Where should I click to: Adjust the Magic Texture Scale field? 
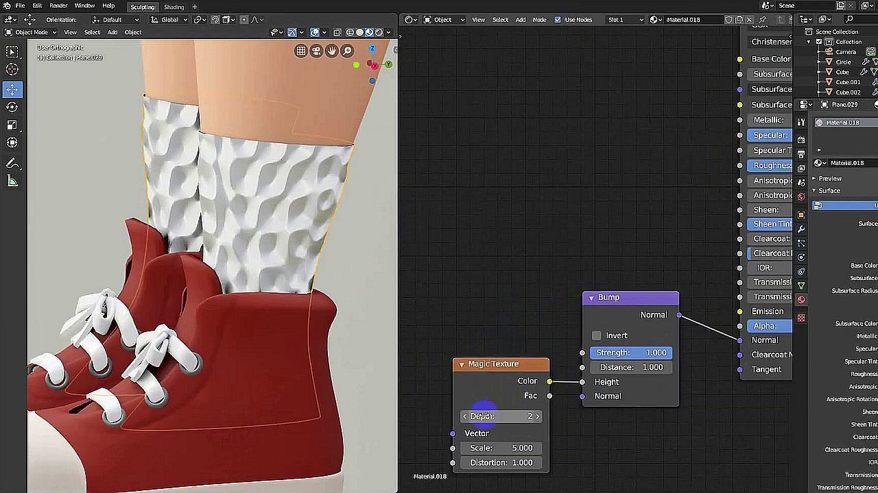[x=501, y=448]
